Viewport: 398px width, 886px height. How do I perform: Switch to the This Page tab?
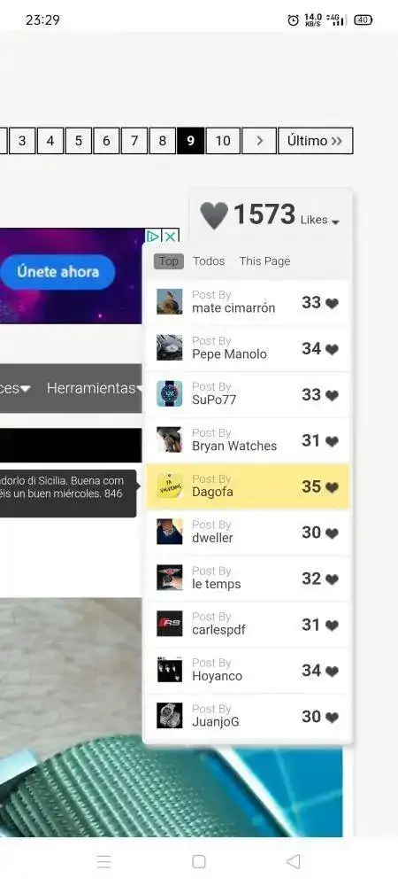264,261
